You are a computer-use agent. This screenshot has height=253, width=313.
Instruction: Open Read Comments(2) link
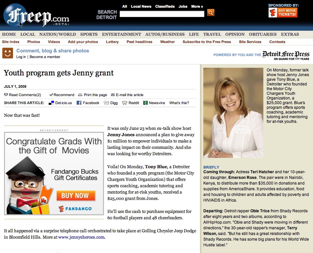click(x=25, y=95)
